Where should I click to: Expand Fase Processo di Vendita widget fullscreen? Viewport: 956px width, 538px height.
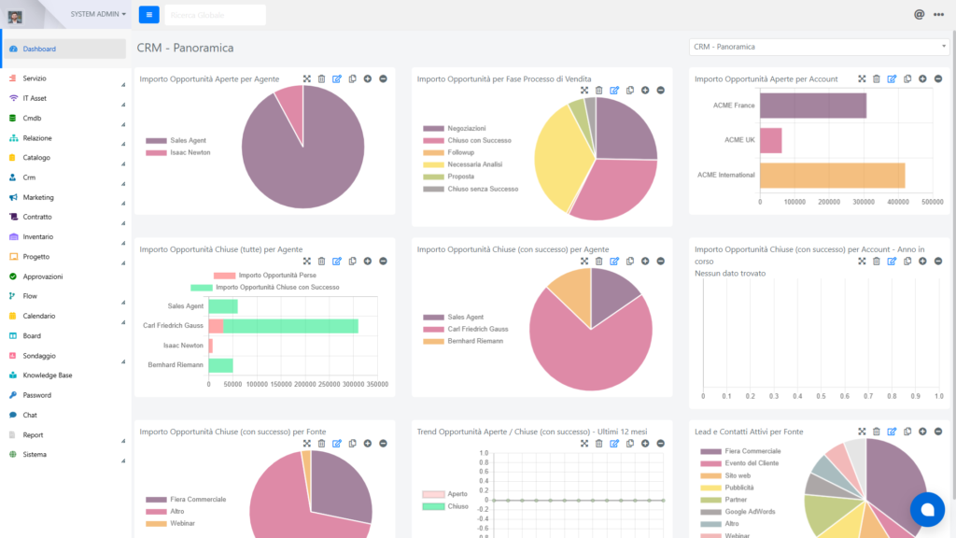click(x=584, y=91)
